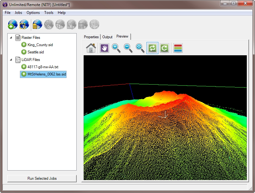Click the Run Selected Jobs button
Image resolution: width=255 pixels, height=193 pixels.
tap(42, 178)
